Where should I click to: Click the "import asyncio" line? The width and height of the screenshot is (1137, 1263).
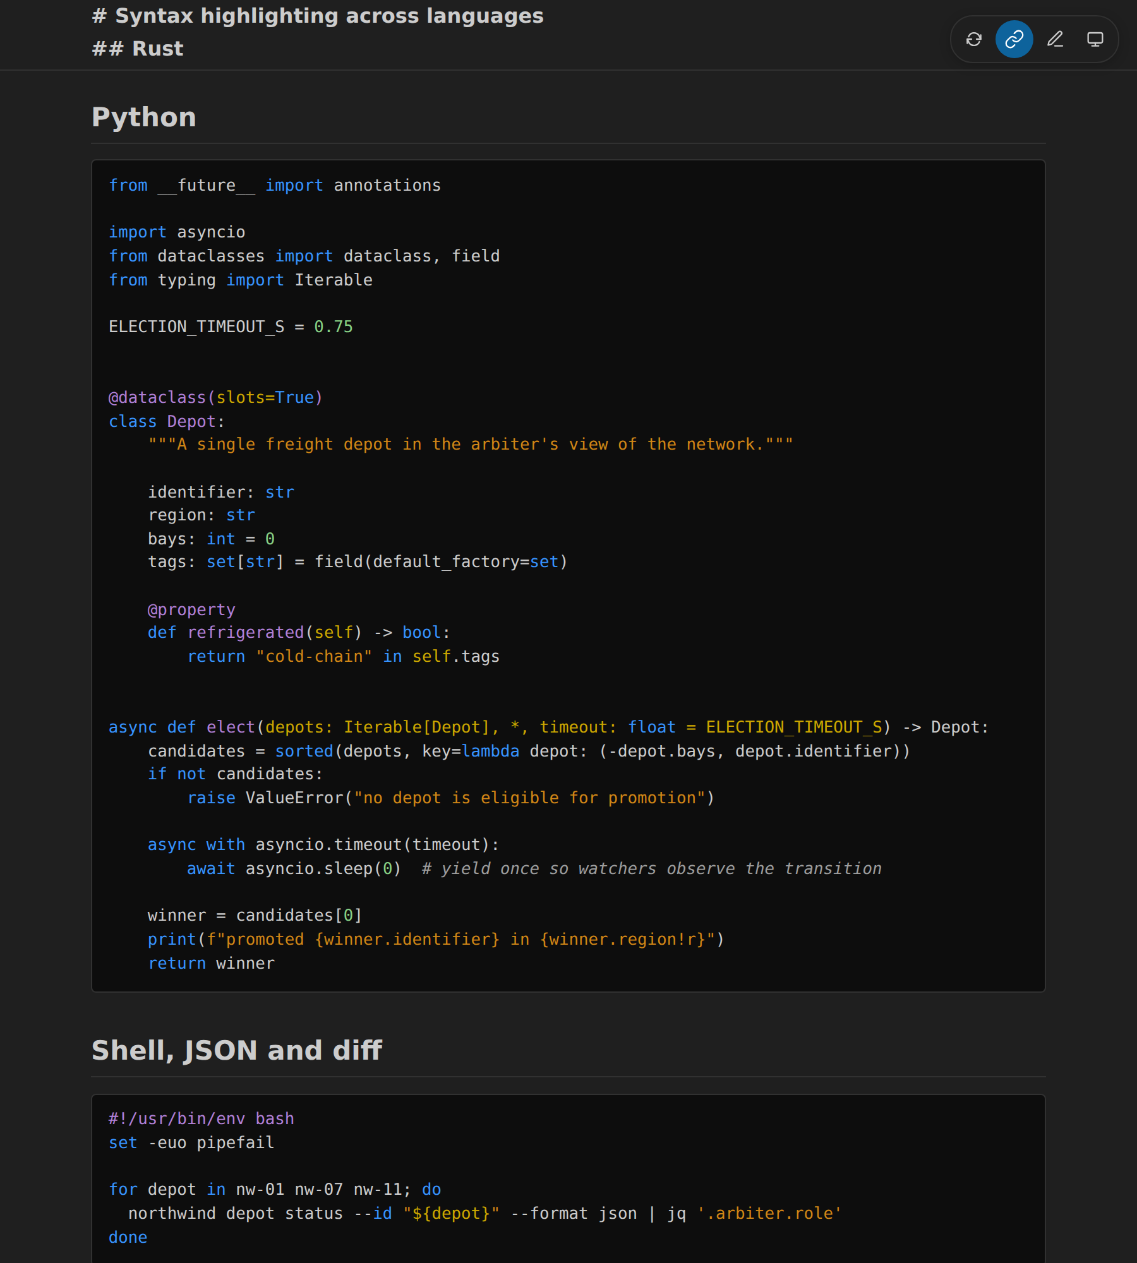pyautogui.click(x=177, y=232)
